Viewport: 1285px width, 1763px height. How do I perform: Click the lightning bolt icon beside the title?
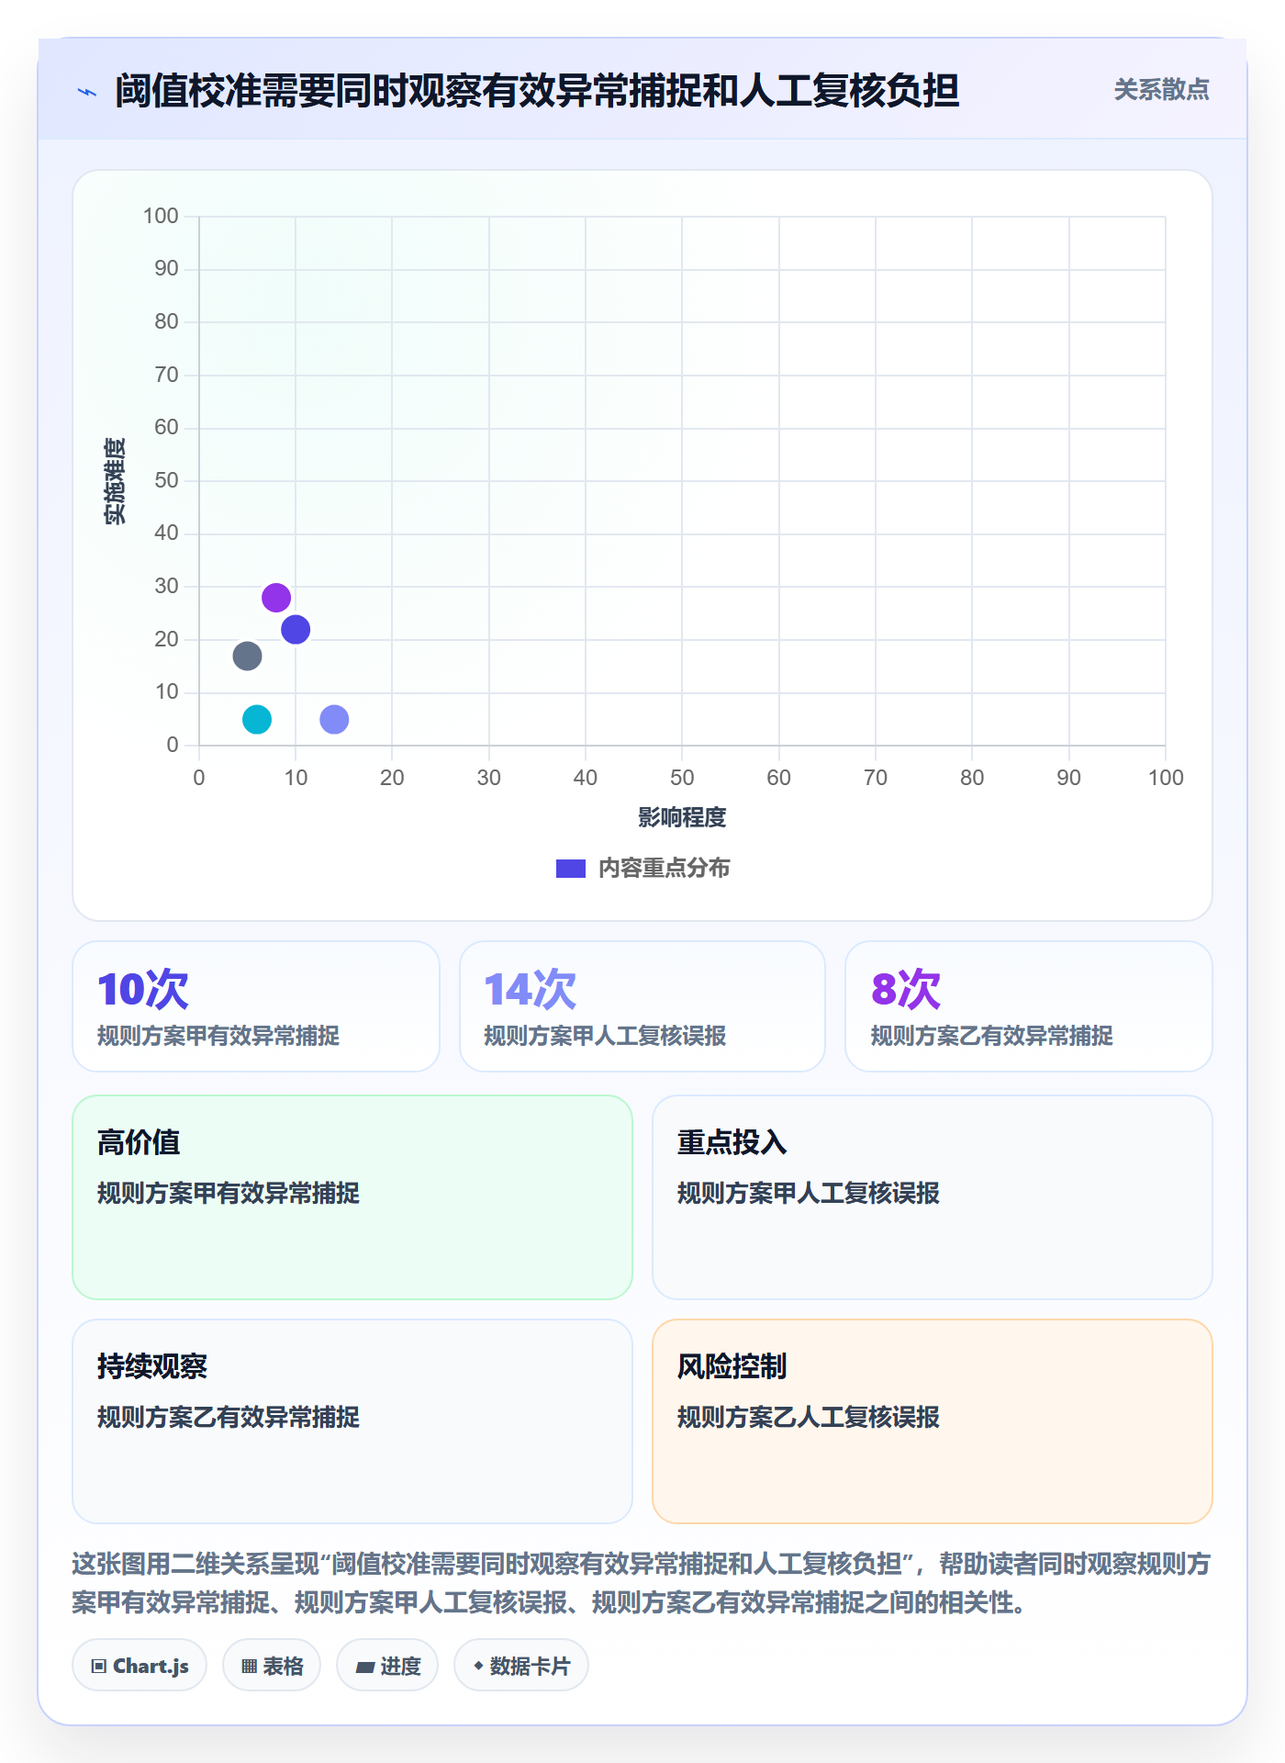pos(87,92)
